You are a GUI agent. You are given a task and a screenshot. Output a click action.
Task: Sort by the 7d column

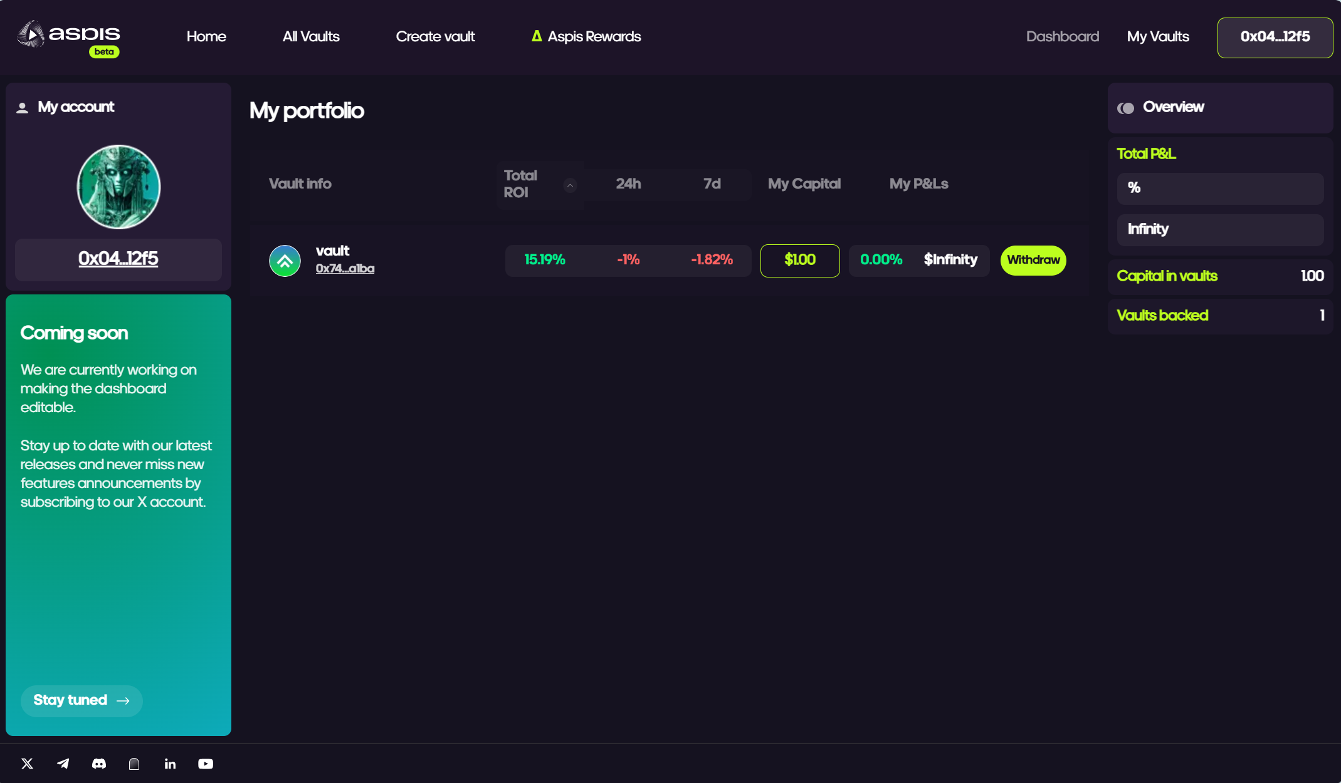point(712,184)
